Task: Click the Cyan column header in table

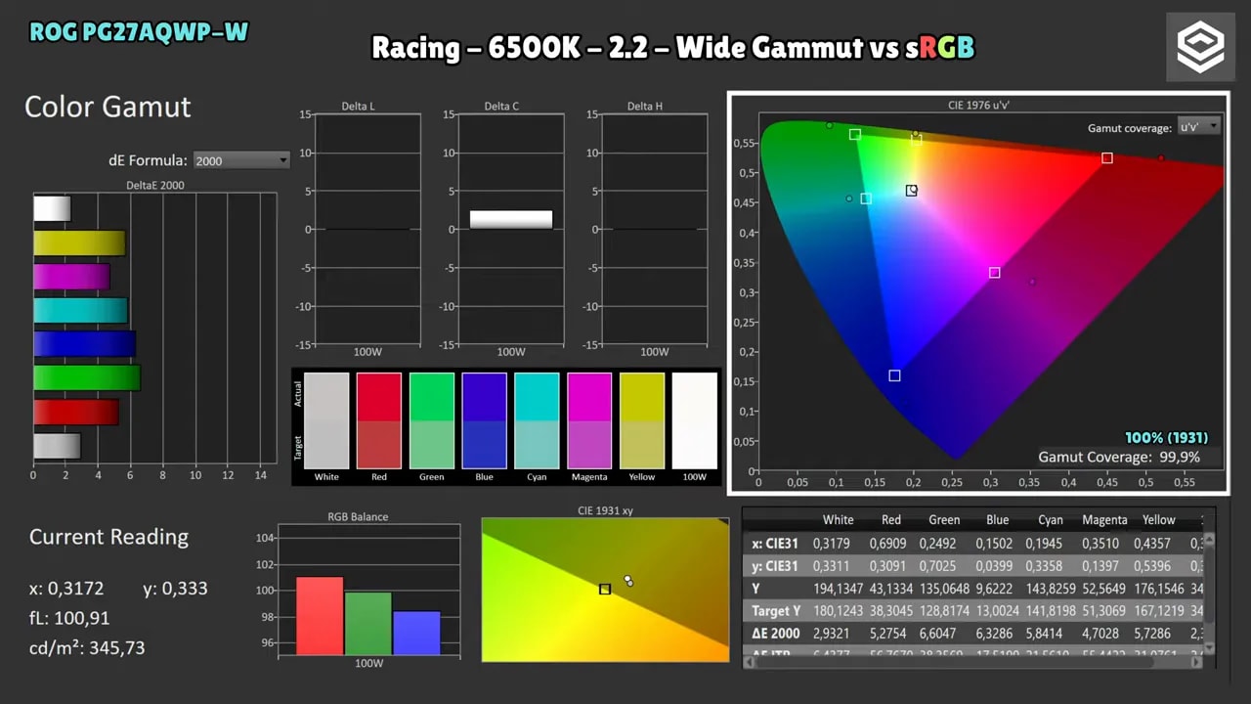Action: pos(1050,520)
